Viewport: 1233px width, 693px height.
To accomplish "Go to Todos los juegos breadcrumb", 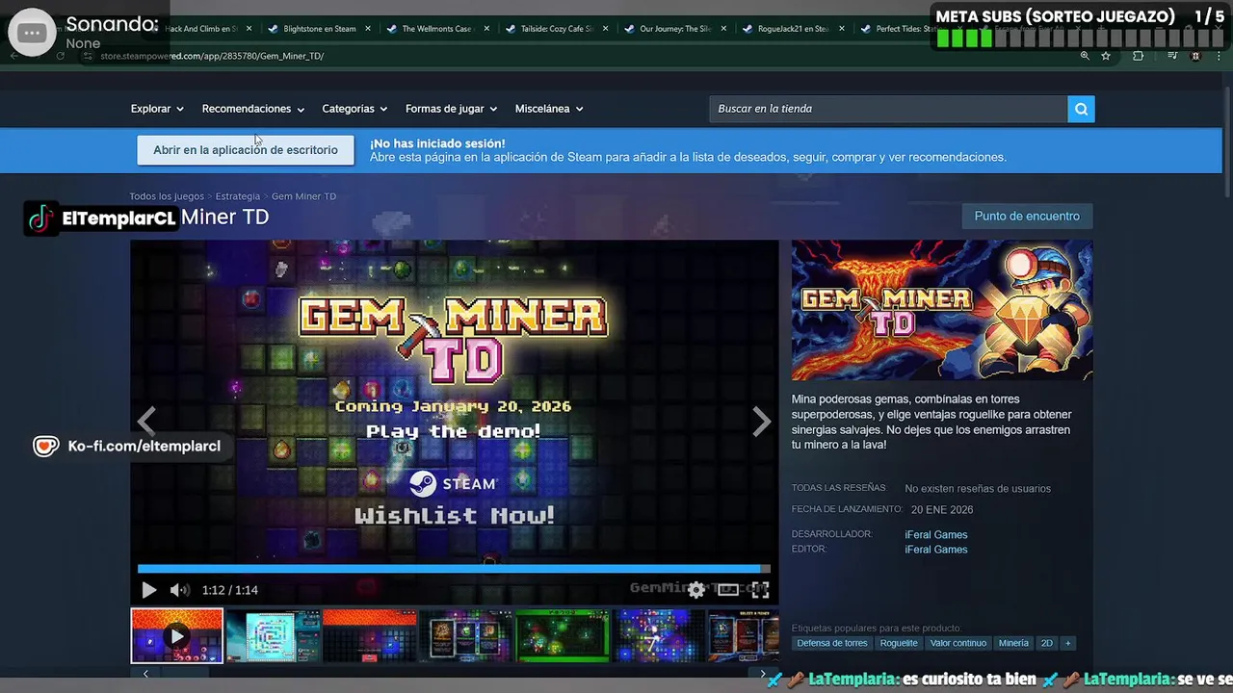I will click(x=167, y=196).
